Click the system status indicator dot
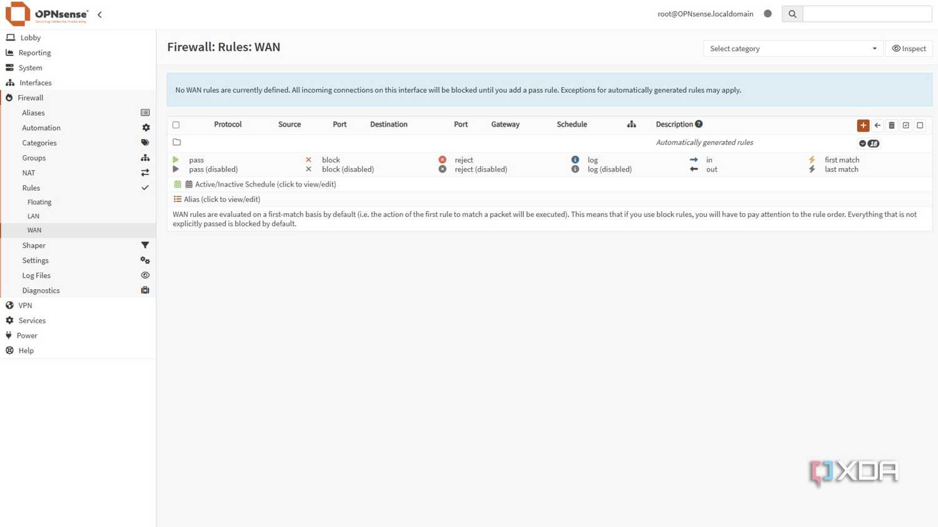 (x=768, y=14)
